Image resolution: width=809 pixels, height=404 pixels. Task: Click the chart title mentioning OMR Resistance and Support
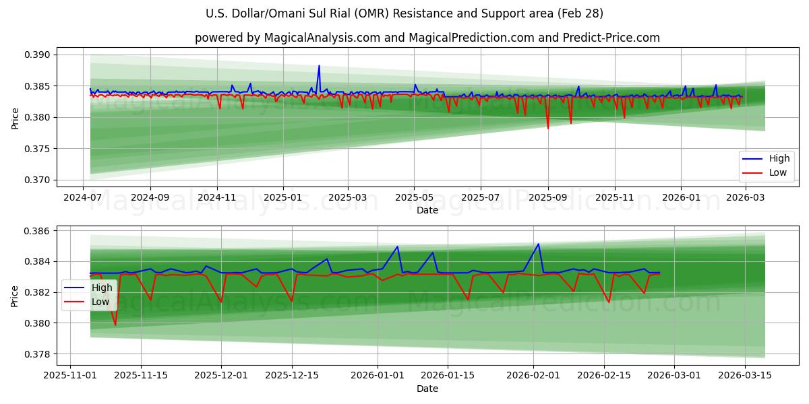click(404, 13)
